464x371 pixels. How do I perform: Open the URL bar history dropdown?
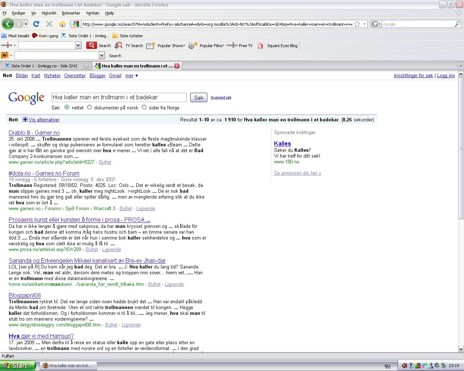[364, 24]
